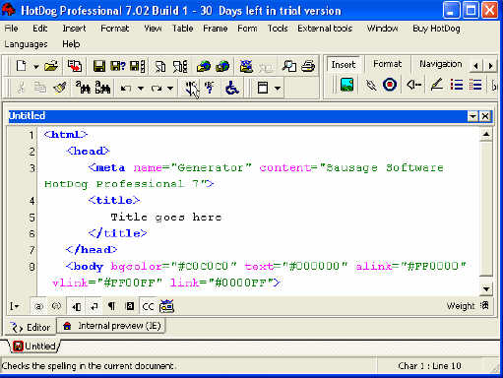
Task: Open the Buy HotDog menu
Action: [436, 29]
